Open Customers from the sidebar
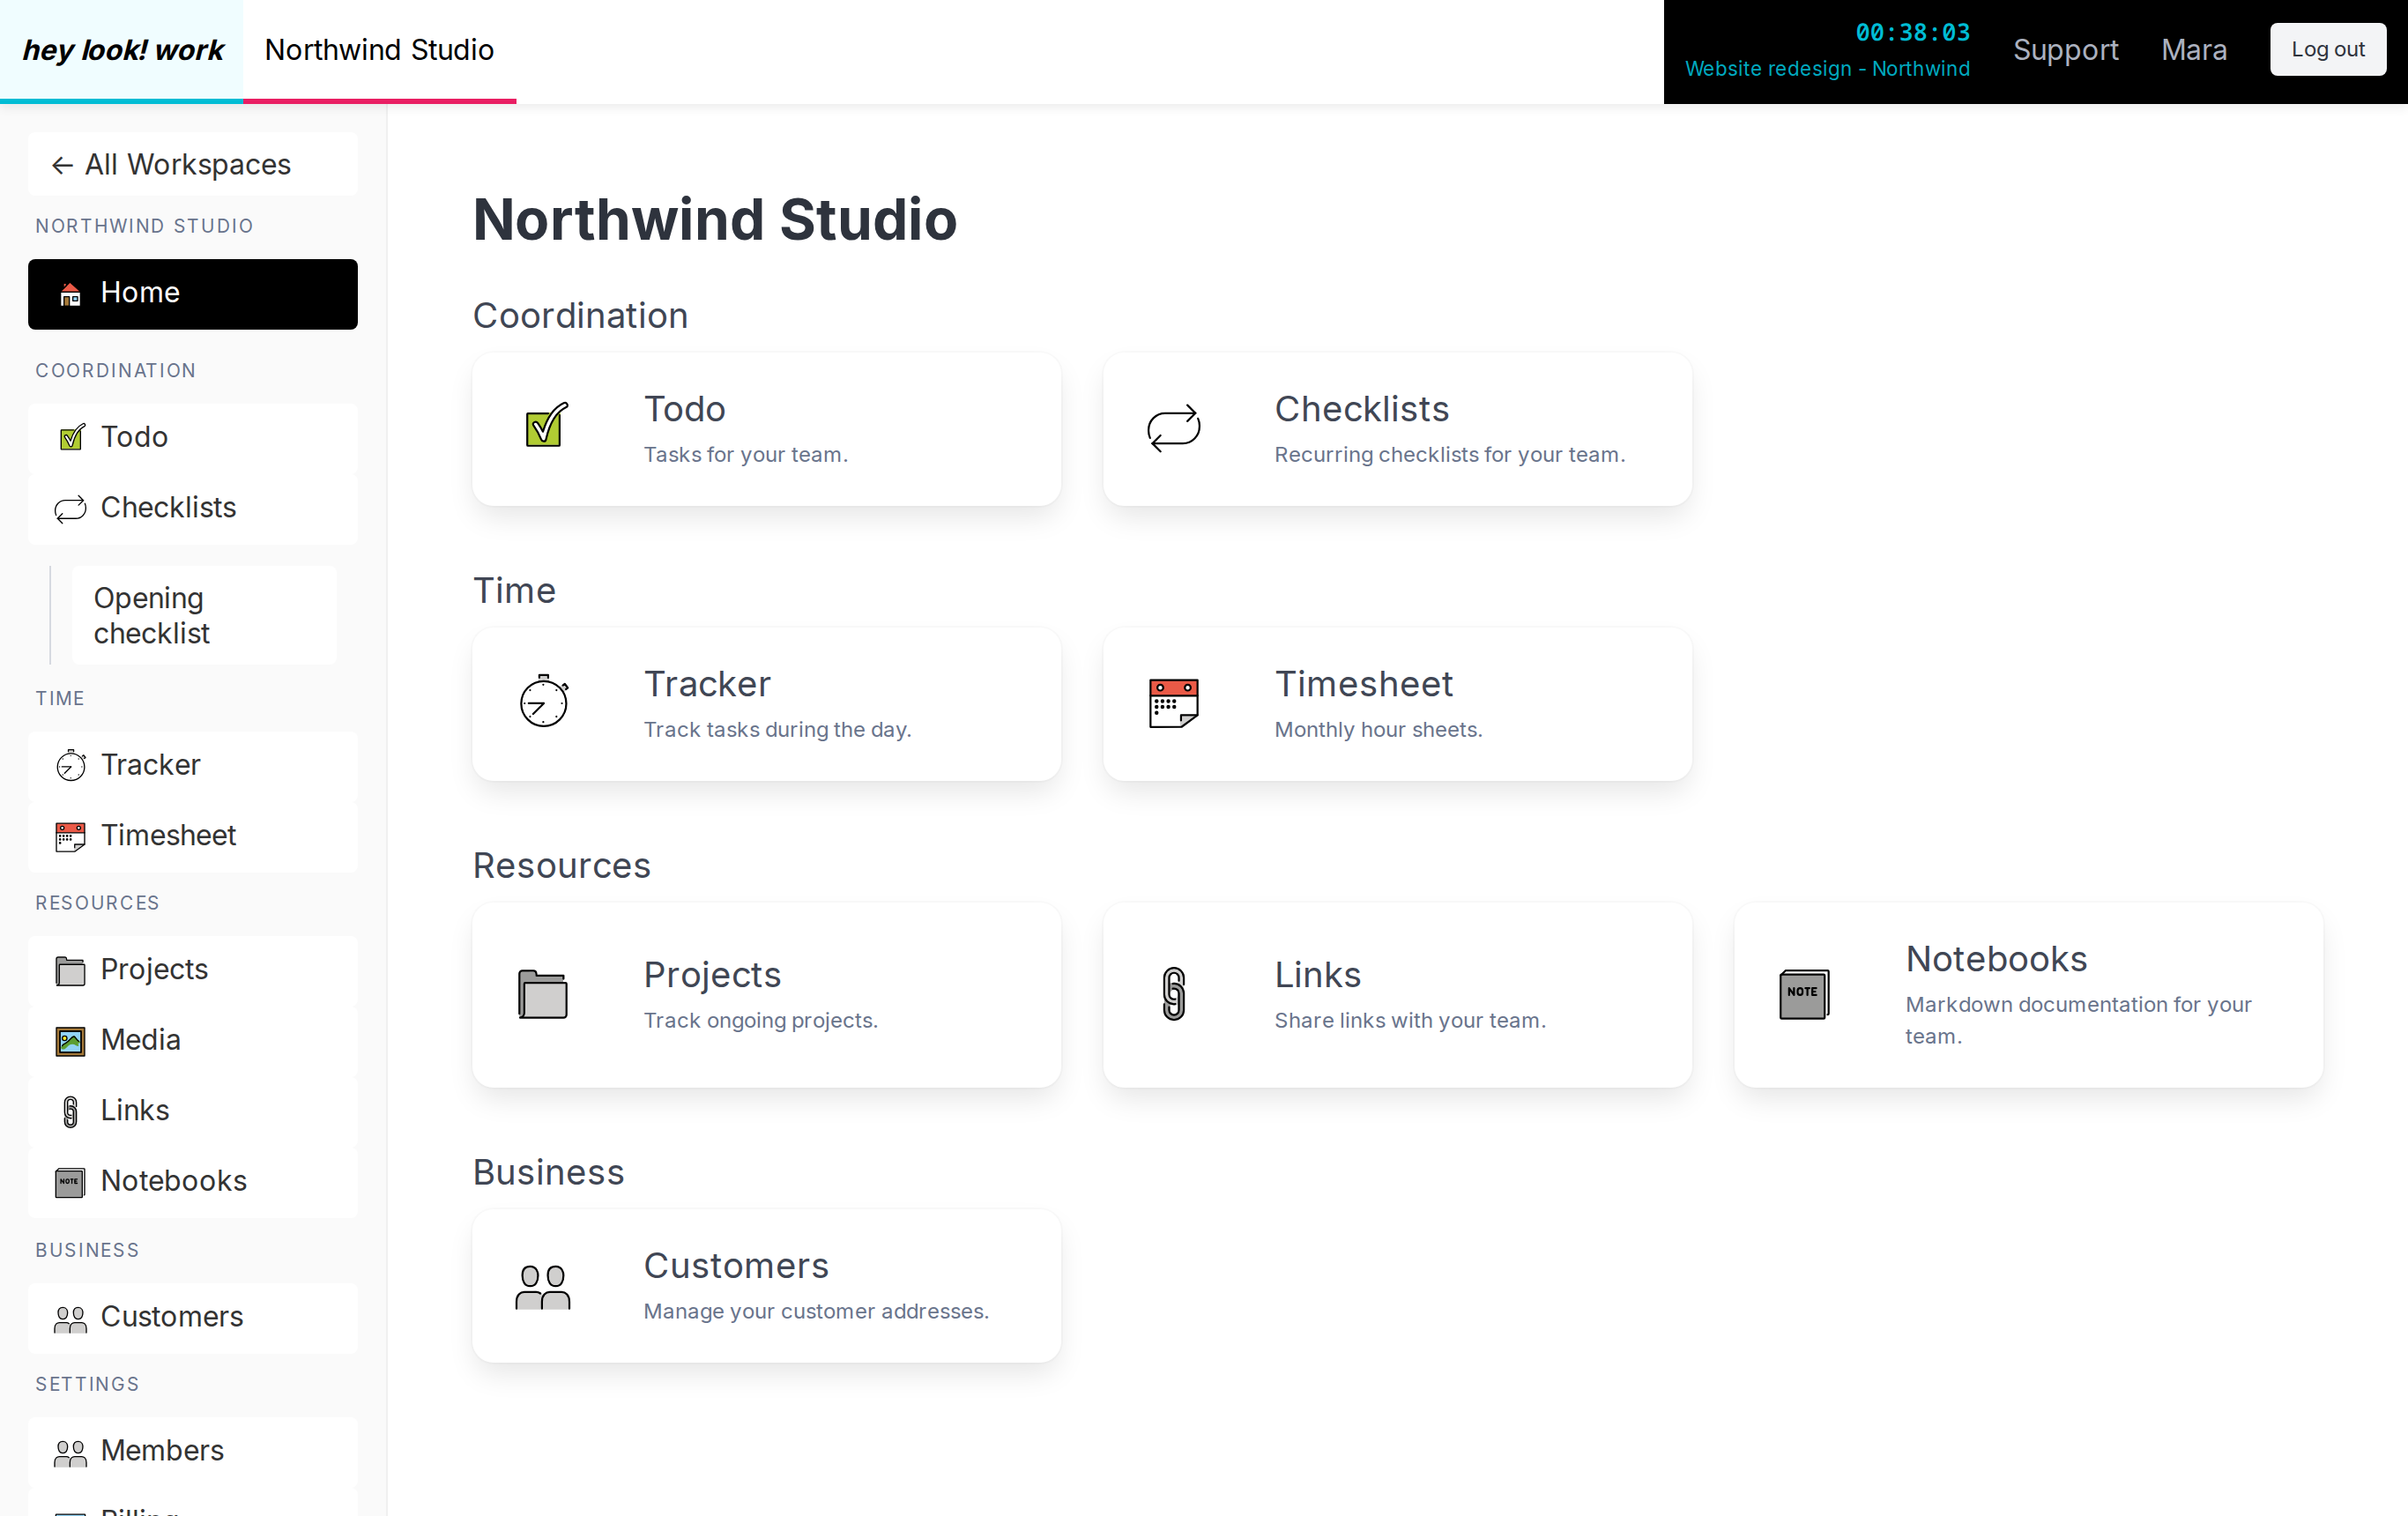 [193, 1319]
